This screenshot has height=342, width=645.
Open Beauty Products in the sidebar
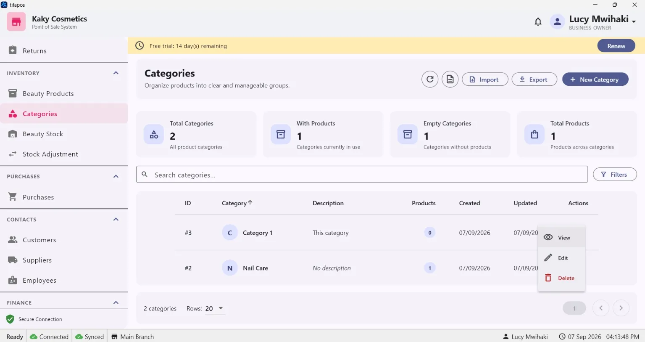(64, 93)
